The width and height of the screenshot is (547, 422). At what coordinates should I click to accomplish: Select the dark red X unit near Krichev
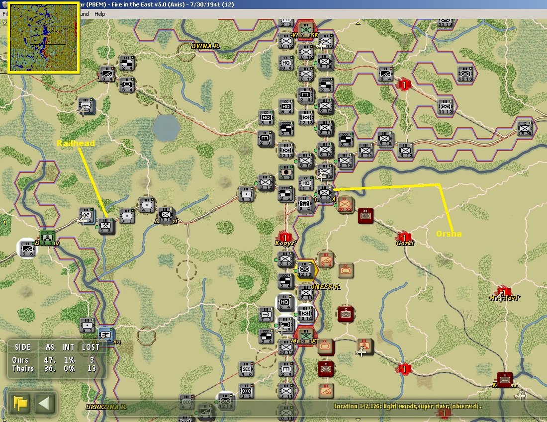pyautogui.click(x=504, y=379)
